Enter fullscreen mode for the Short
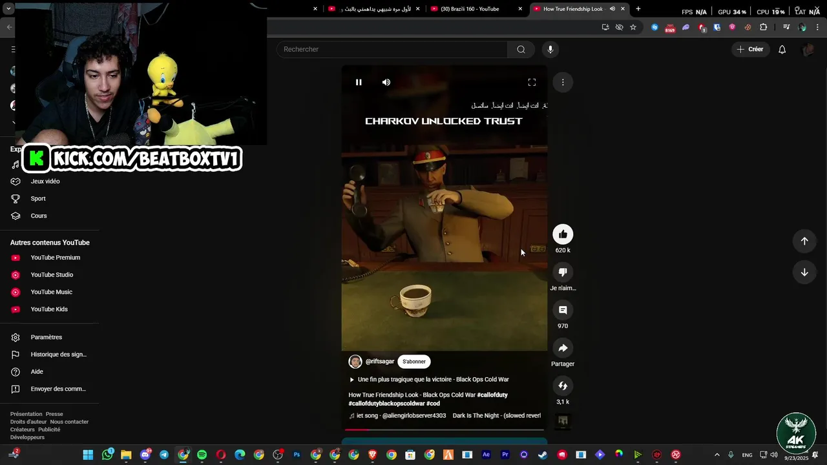 pos(532,82)
